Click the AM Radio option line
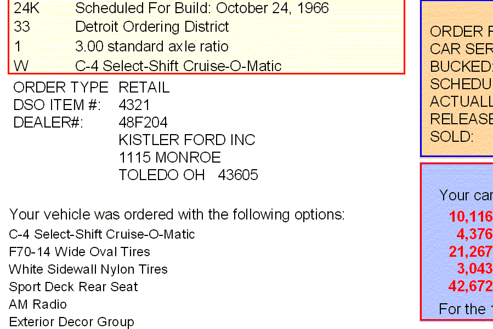Viewport: 493px width, 329px height. pyautogui.click(x=38, y=304)
